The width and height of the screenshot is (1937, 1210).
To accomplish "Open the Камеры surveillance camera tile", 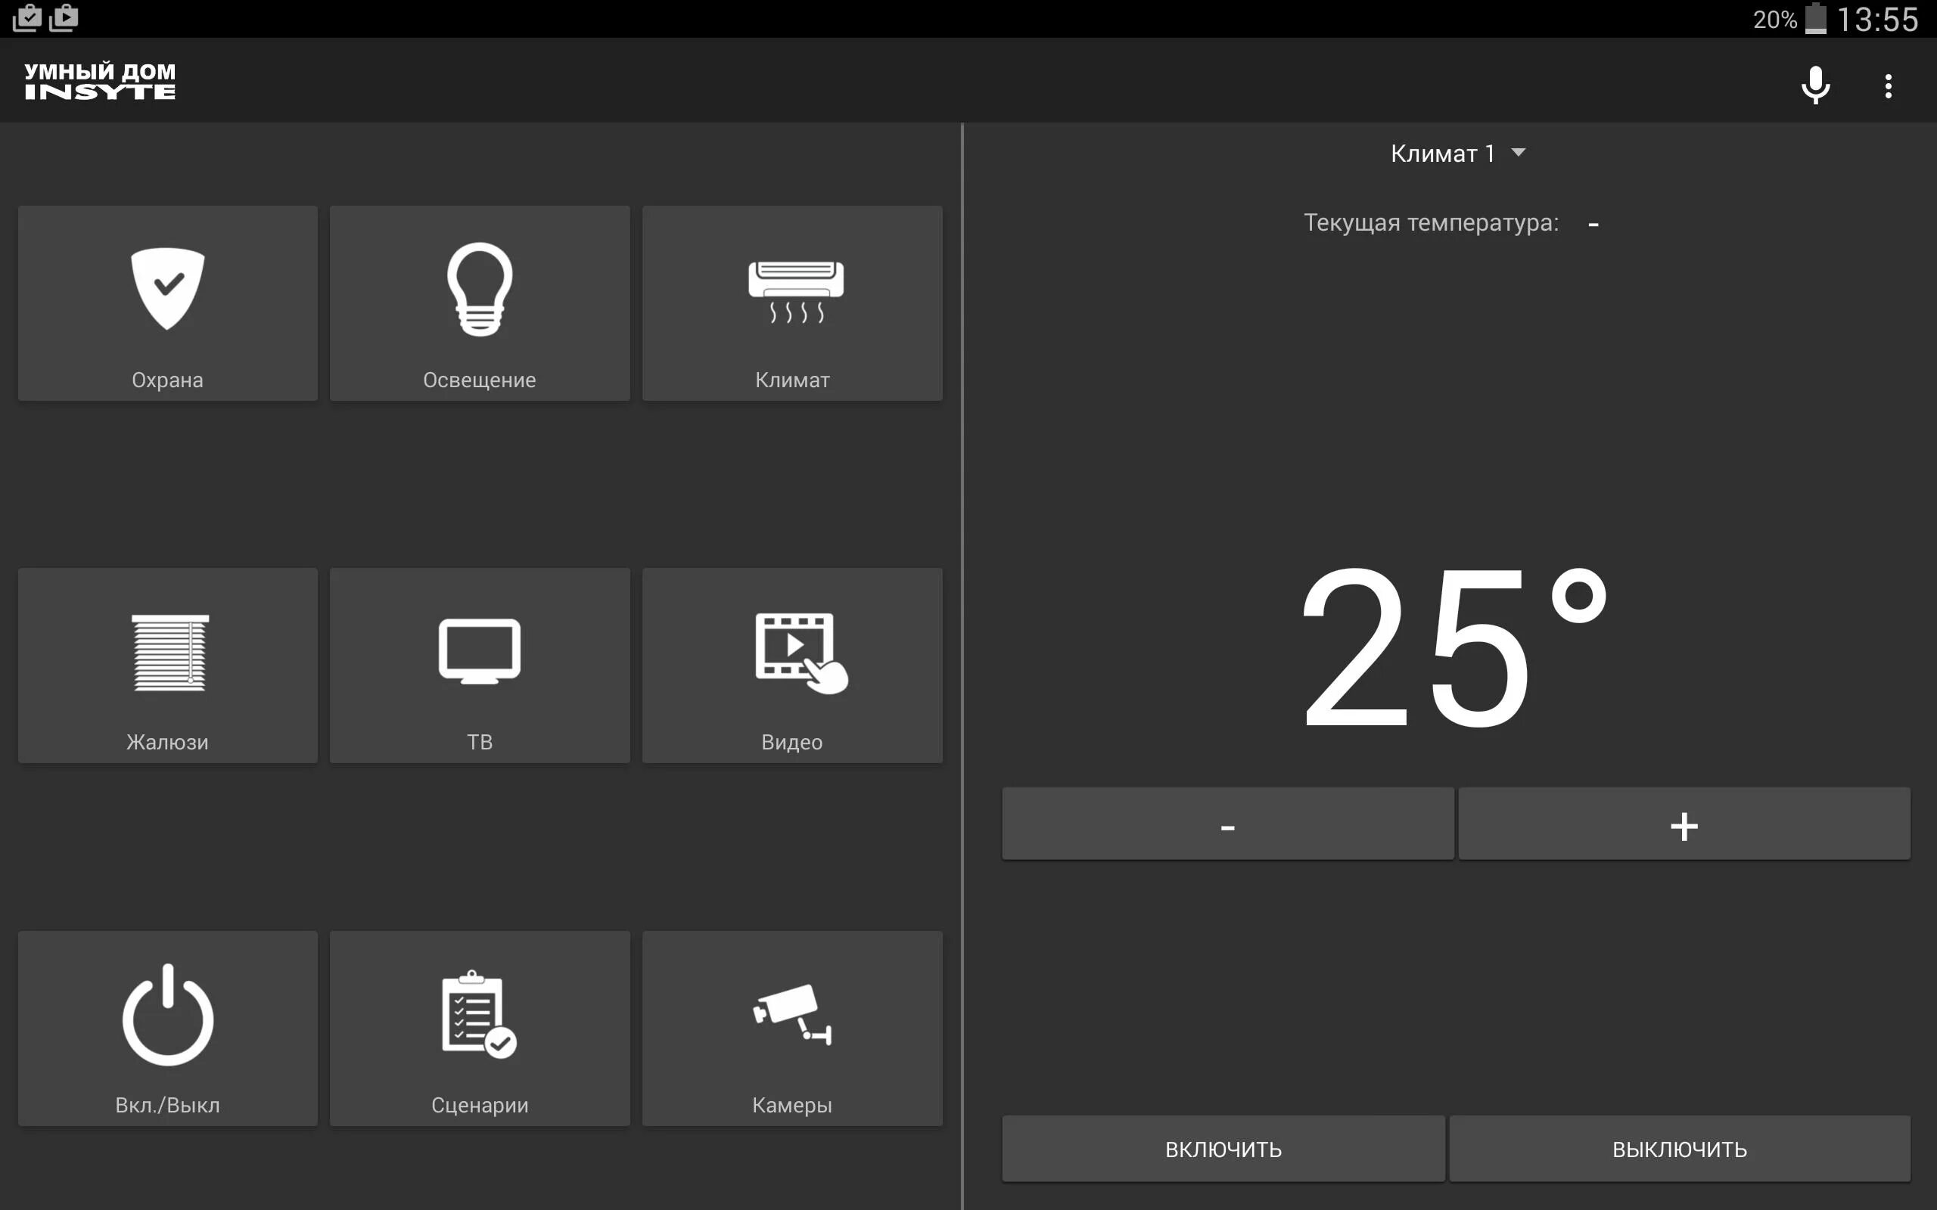I will click(x=791, y=1028).
